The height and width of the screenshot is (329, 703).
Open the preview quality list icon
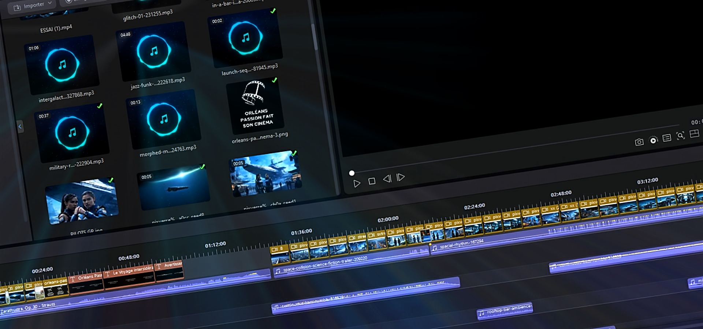pos(667,138)
